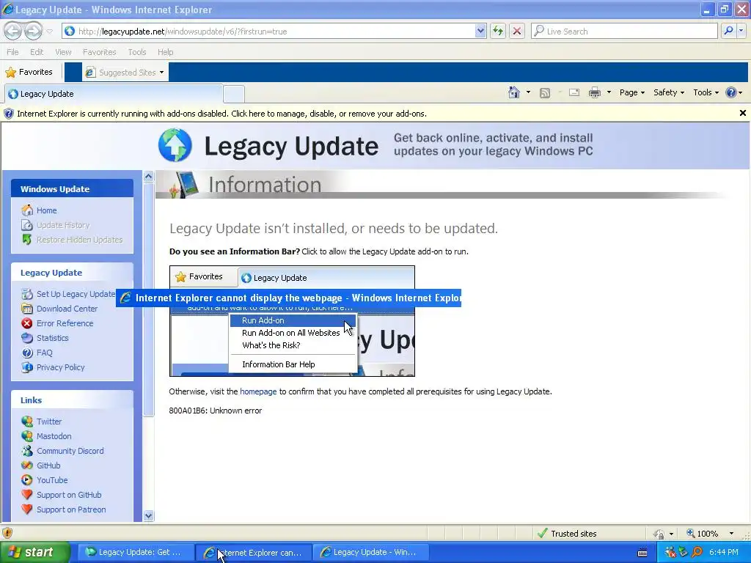This screenshot has height=563, width=751.
Task: Click the Back navigation arrow
Action: (13, 31)
